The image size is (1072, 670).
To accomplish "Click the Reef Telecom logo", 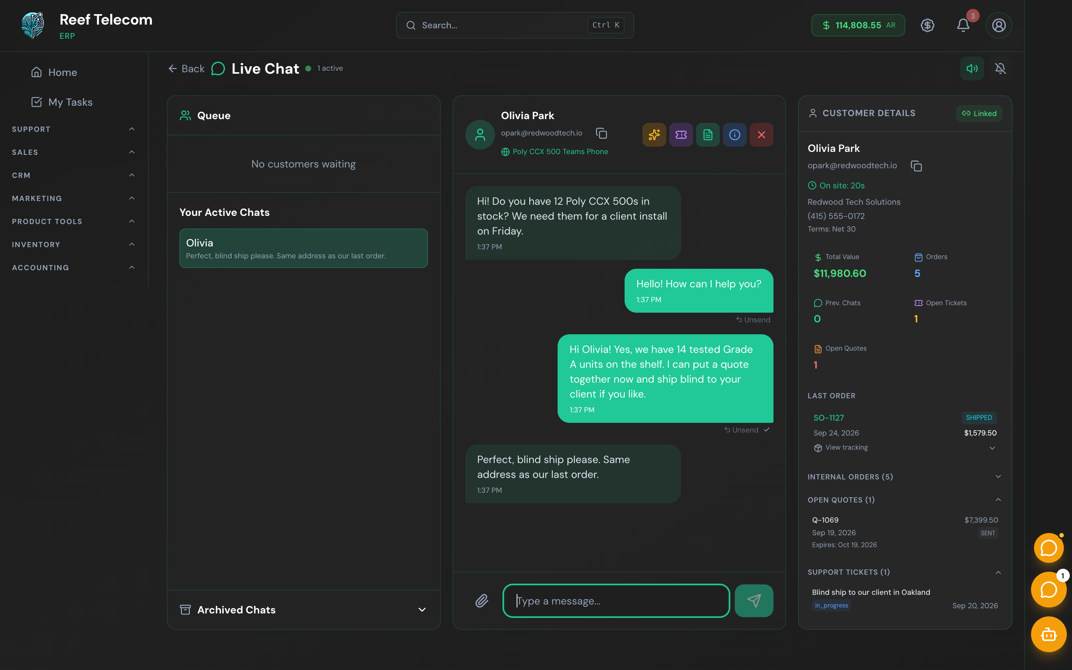I will click(33, 25).
